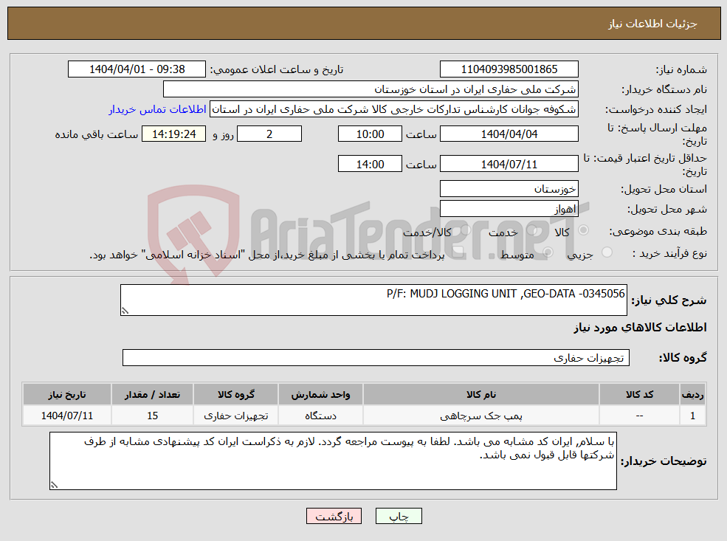Click the general description MUDJ LOGGING UNIT textbox
The image size is (727, 541).
pos(373,300)
